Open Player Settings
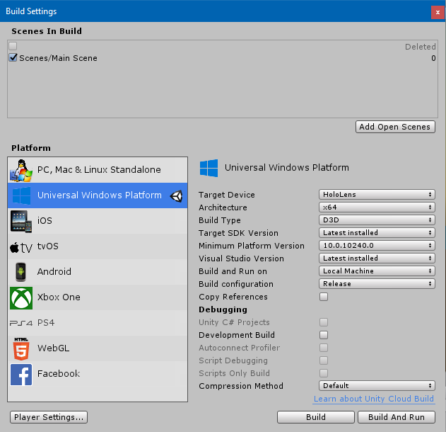The image size is (446, 432). coord(49,417)
